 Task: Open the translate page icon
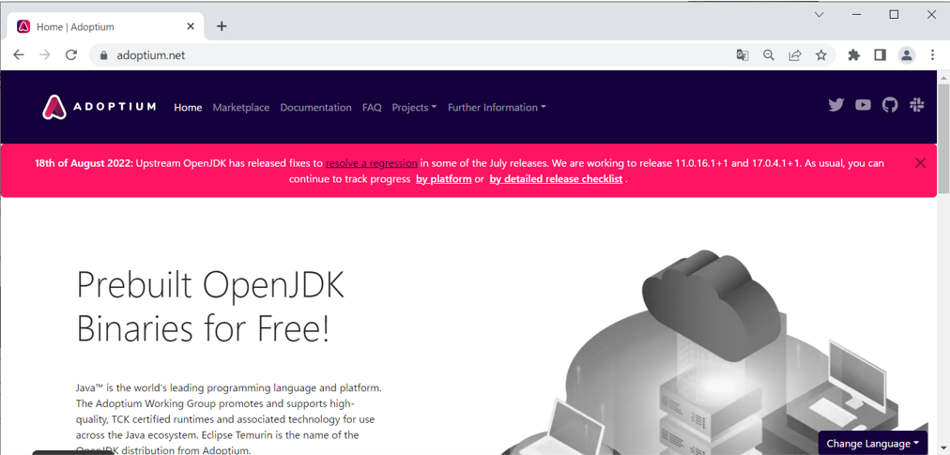[743, 55]
